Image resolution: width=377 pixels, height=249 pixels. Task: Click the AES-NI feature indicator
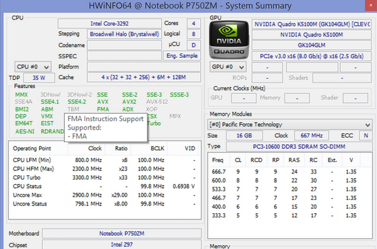point(25,131)
